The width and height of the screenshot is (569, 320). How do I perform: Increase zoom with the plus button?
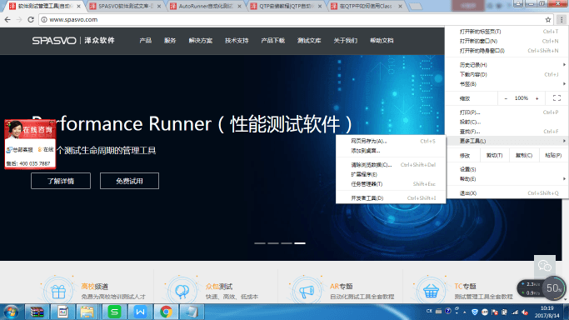click(x=537, y=98)
